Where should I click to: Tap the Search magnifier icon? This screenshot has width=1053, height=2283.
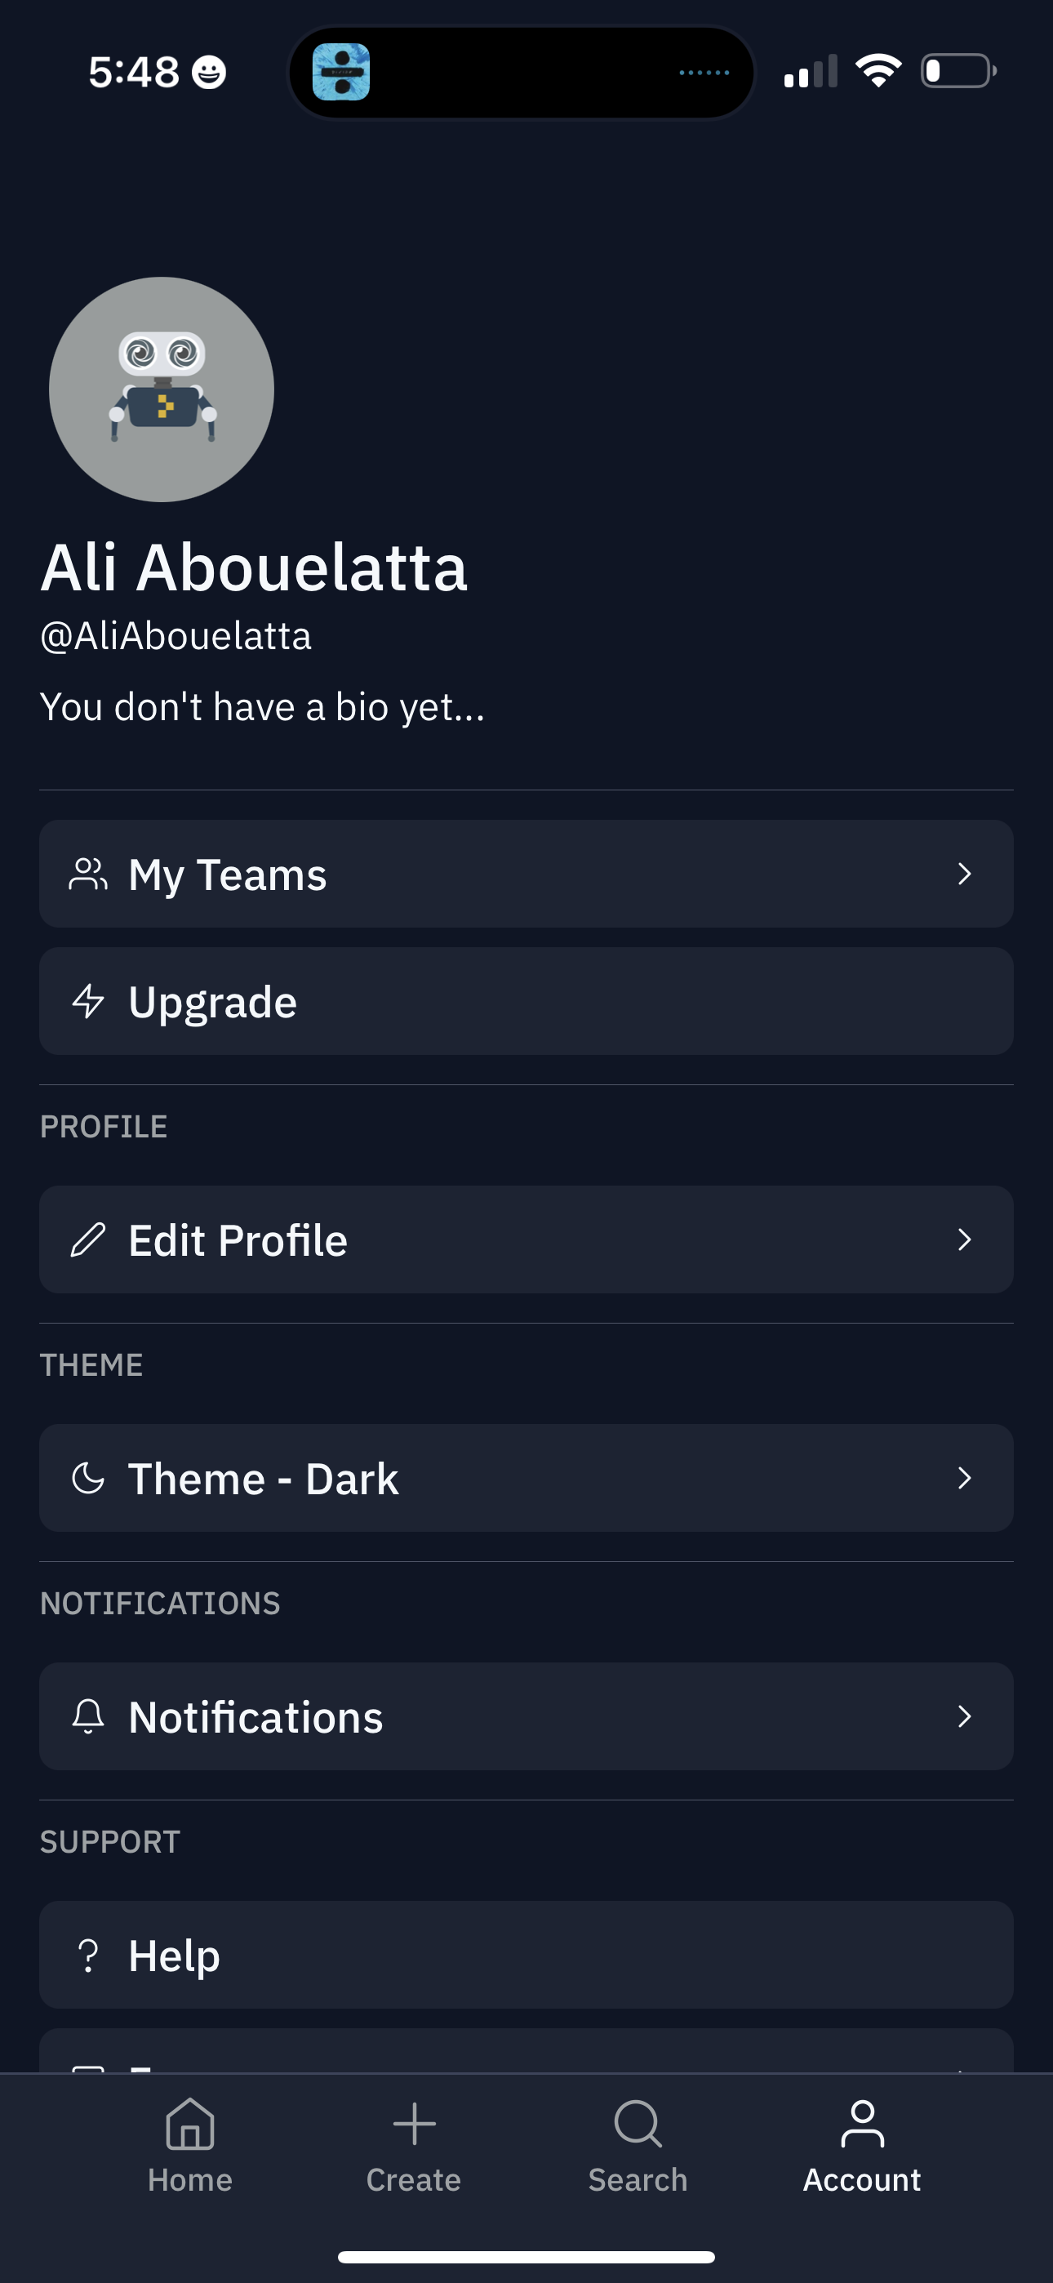(x=638, y=2125)
